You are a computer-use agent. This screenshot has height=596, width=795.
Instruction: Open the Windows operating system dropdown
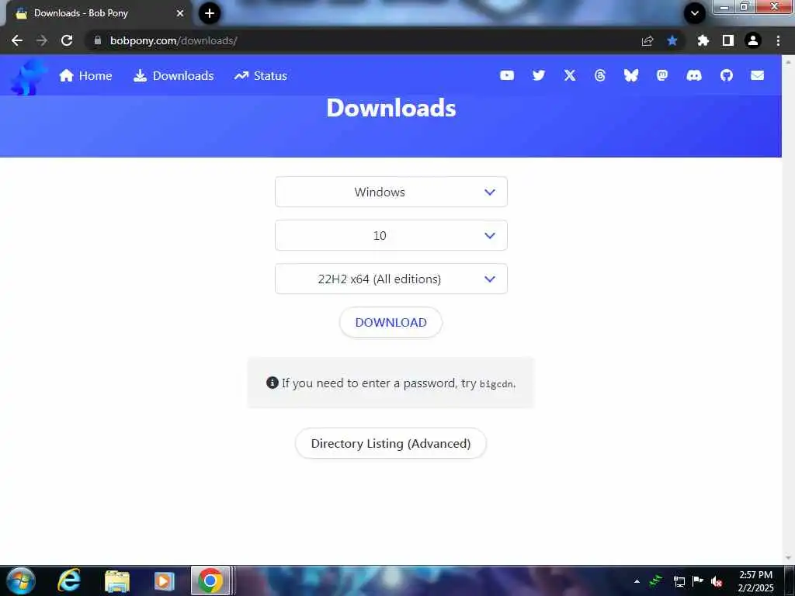391,192
